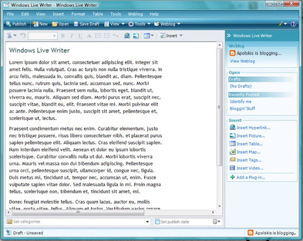Click the scroll right arrow of editor
The width and height of the screenshot is (303, 241).
click(x=213, y=212)
